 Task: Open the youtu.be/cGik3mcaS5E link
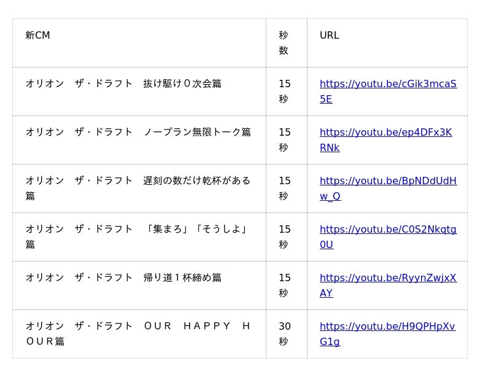387,84
